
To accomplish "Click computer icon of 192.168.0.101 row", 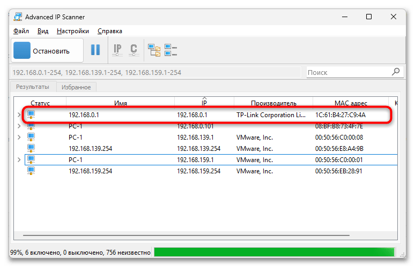I will pos(31,126).
